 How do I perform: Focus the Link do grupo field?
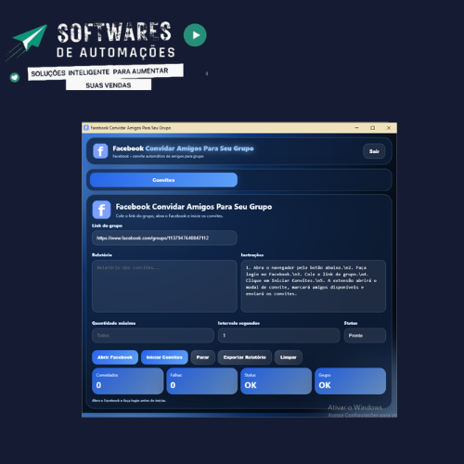pyautogui.click(x=164, y=238)
